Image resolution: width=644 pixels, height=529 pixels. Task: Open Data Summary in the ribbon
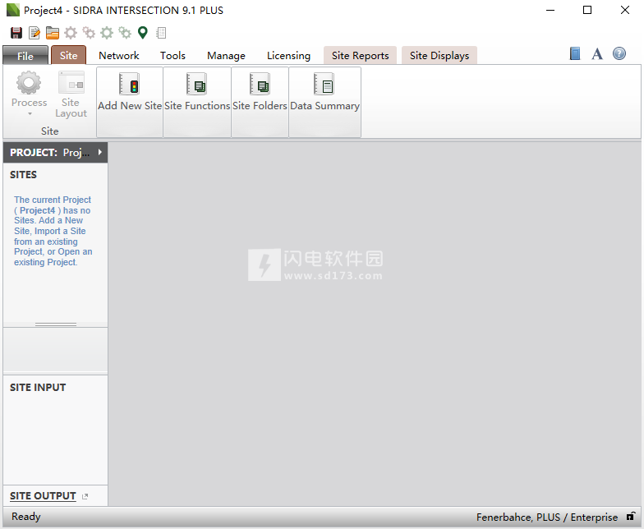coord(324,85)
